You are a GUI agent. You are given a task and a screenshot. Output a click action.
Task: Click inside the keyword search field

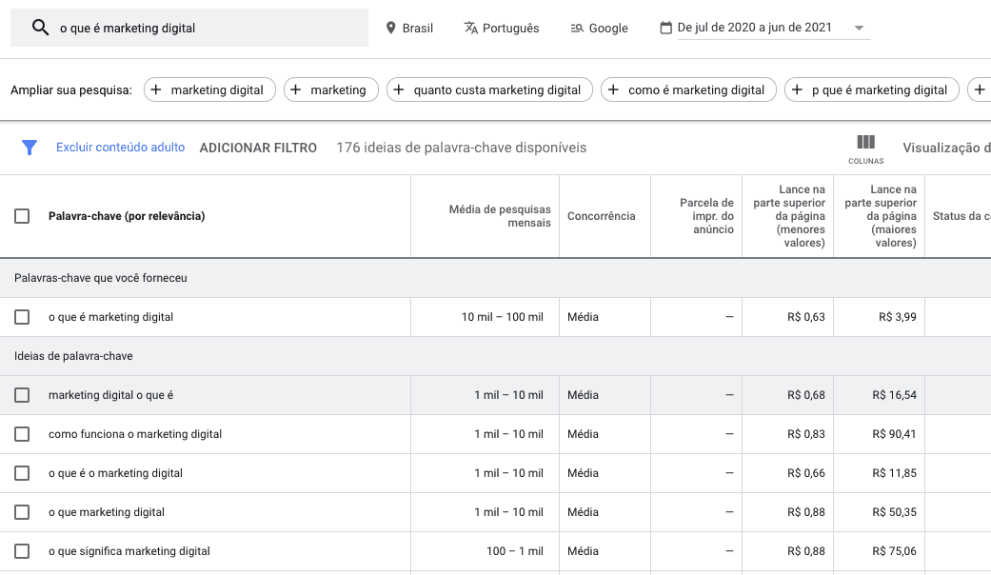point(190,28)
